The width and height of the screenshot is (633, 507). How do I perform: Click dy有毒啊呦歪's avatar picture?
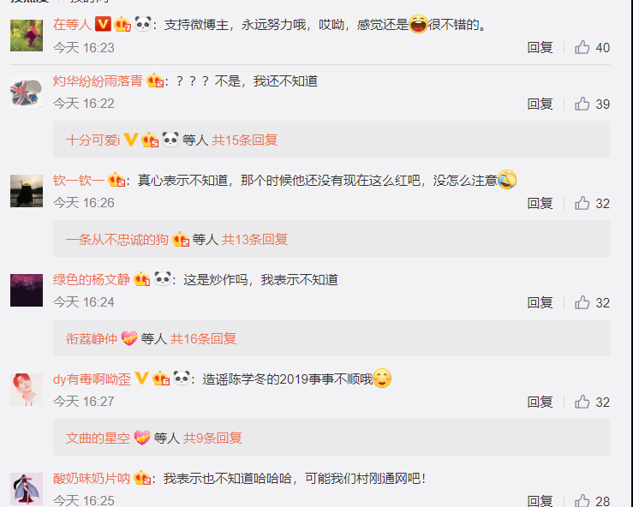(x=27, y=390)
